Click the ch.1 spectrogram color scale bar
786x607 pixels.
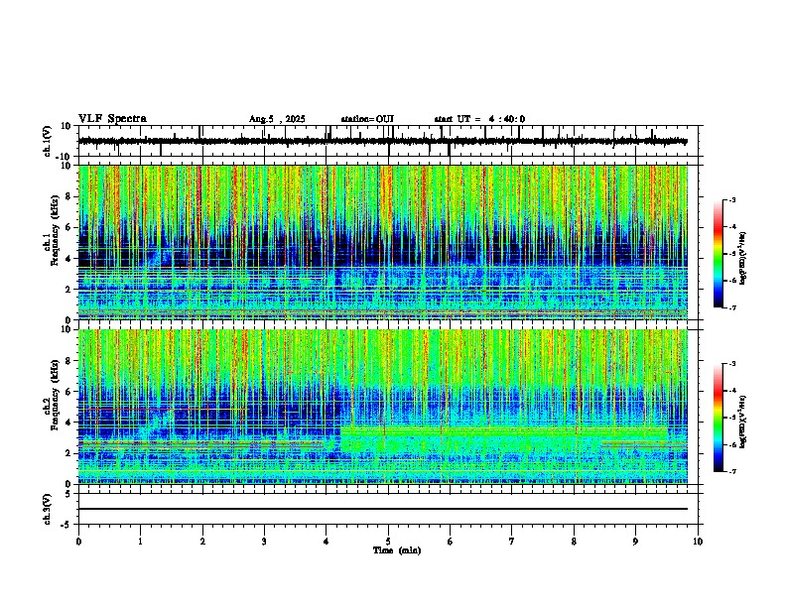pos(719,254)
